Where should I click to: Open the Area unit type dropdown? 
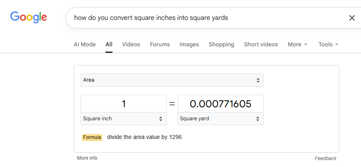click(x=172, y=80)
